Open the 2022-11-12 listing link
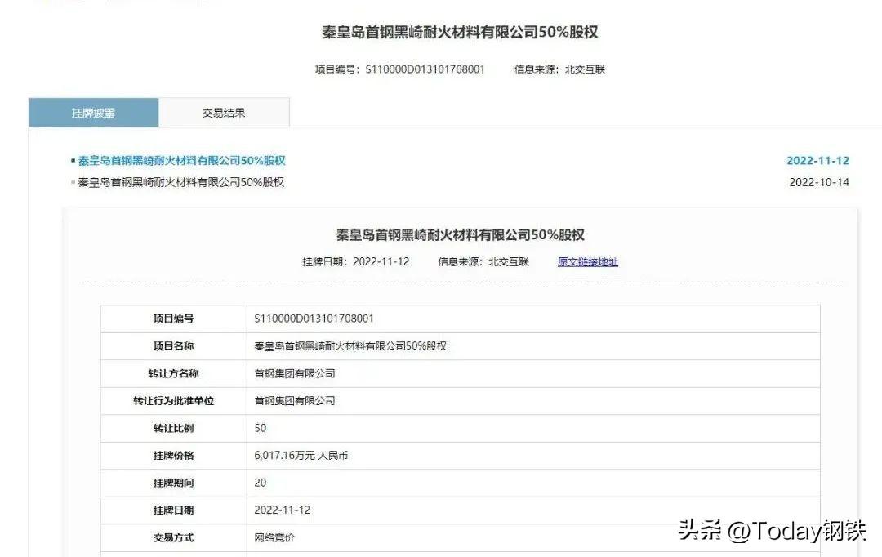 (181, 160)
